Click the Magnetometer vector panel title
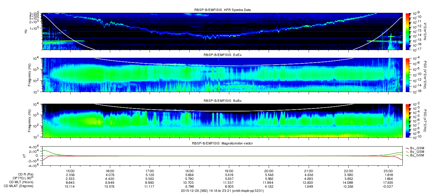The height and width of the screenshot is (196, 432). coord(222,143)
